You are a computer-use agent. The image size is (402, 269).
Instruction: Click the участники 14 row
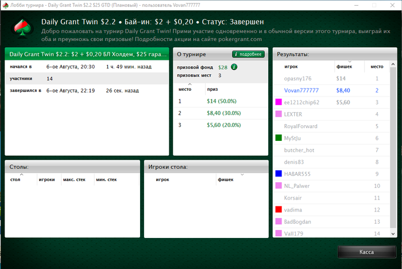click(87, 79)
